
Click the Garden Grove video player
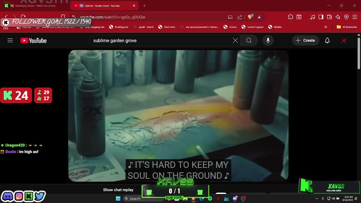point(178,116)
